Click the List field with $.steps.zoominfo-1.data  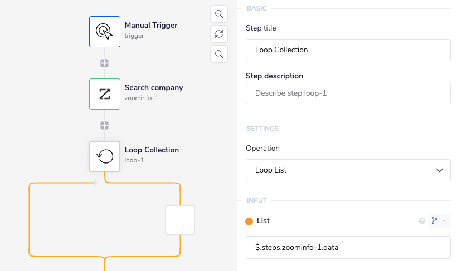(348, 248)
